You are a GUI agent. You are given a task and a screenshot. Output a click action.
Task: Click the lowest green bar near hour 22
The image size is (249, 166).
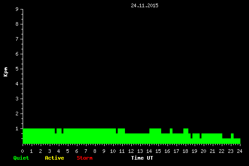pos(226,141)
